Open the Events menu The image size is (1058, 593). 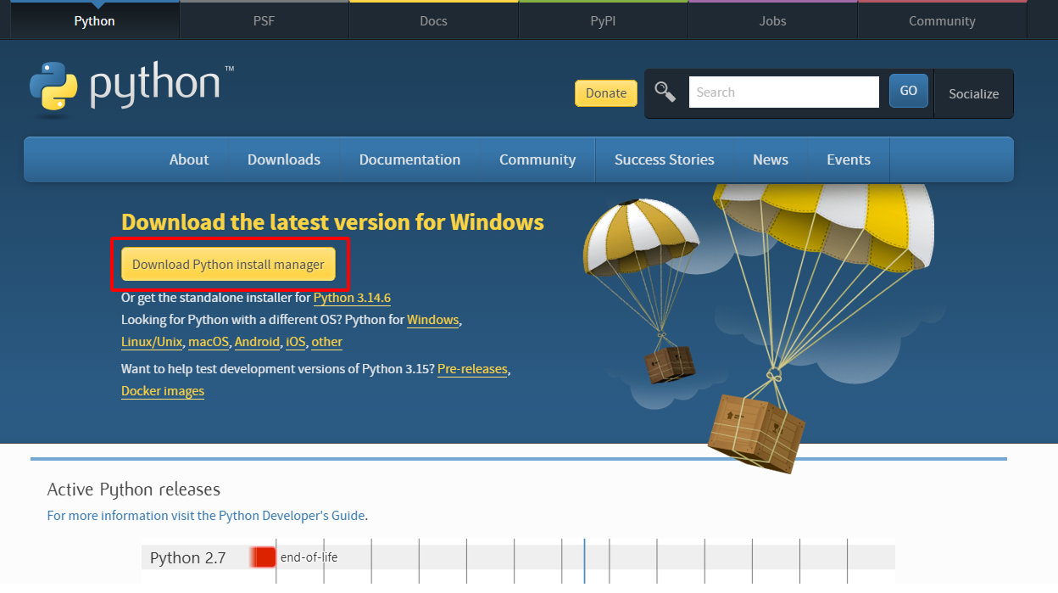(x=849, y=159)
